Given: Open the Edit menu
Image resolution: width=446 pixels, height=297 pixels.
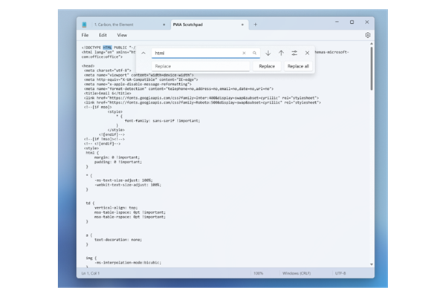Looking at the screenshot, I should coord(103,35).
